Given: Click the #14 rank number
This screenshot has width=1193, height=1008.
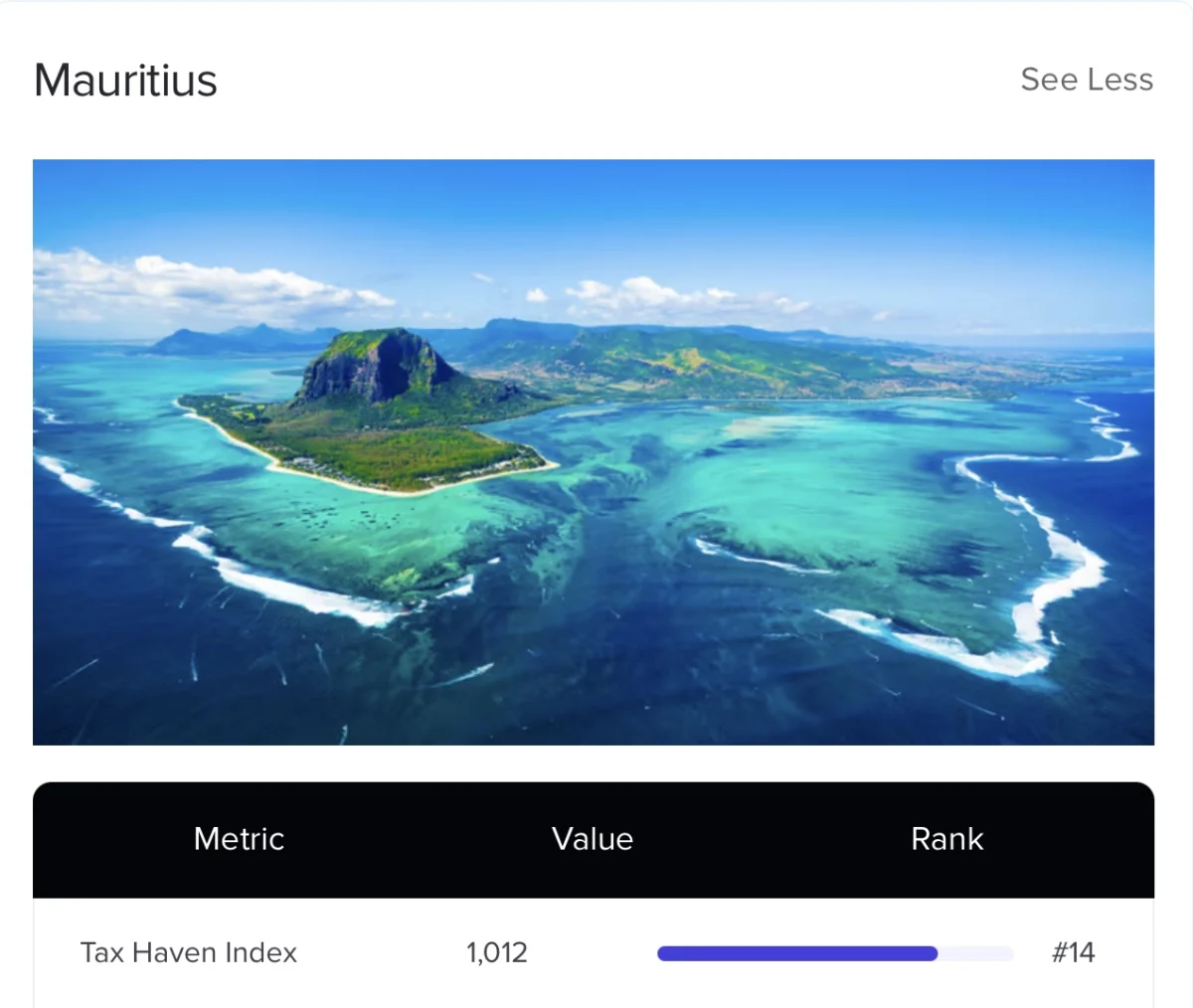Looking at the screenshot, I should coord(1073,952).
